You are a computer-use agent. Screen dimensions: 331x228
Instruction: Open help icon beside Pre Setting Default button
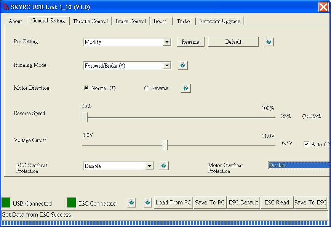pyautogui.click(x=269, y=42)
